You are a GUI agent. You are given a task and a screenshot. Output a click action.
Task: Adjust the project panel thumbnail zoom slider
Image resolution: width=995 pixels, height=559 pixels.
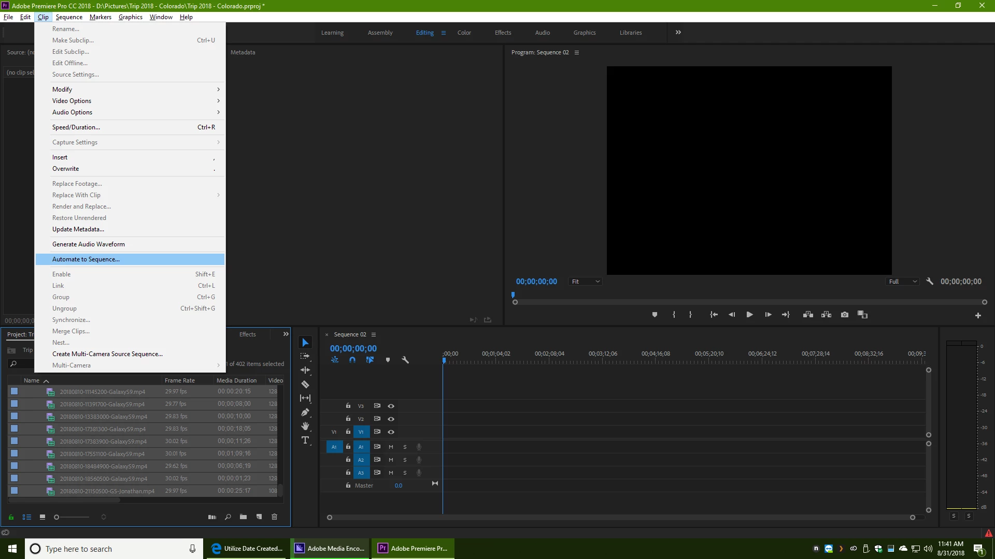pos(57,517)
